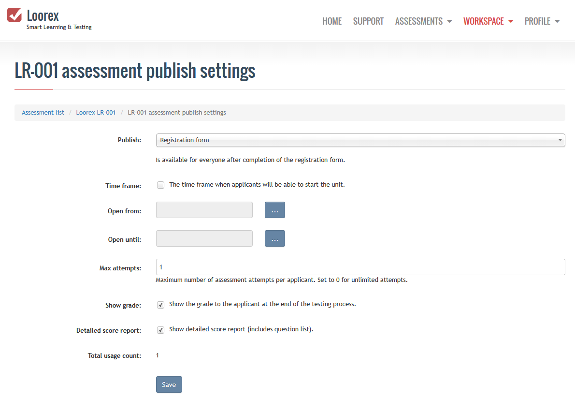575x399 pixels.
Task: Click the Profile menu caret arrow
Action: (558, 22)
